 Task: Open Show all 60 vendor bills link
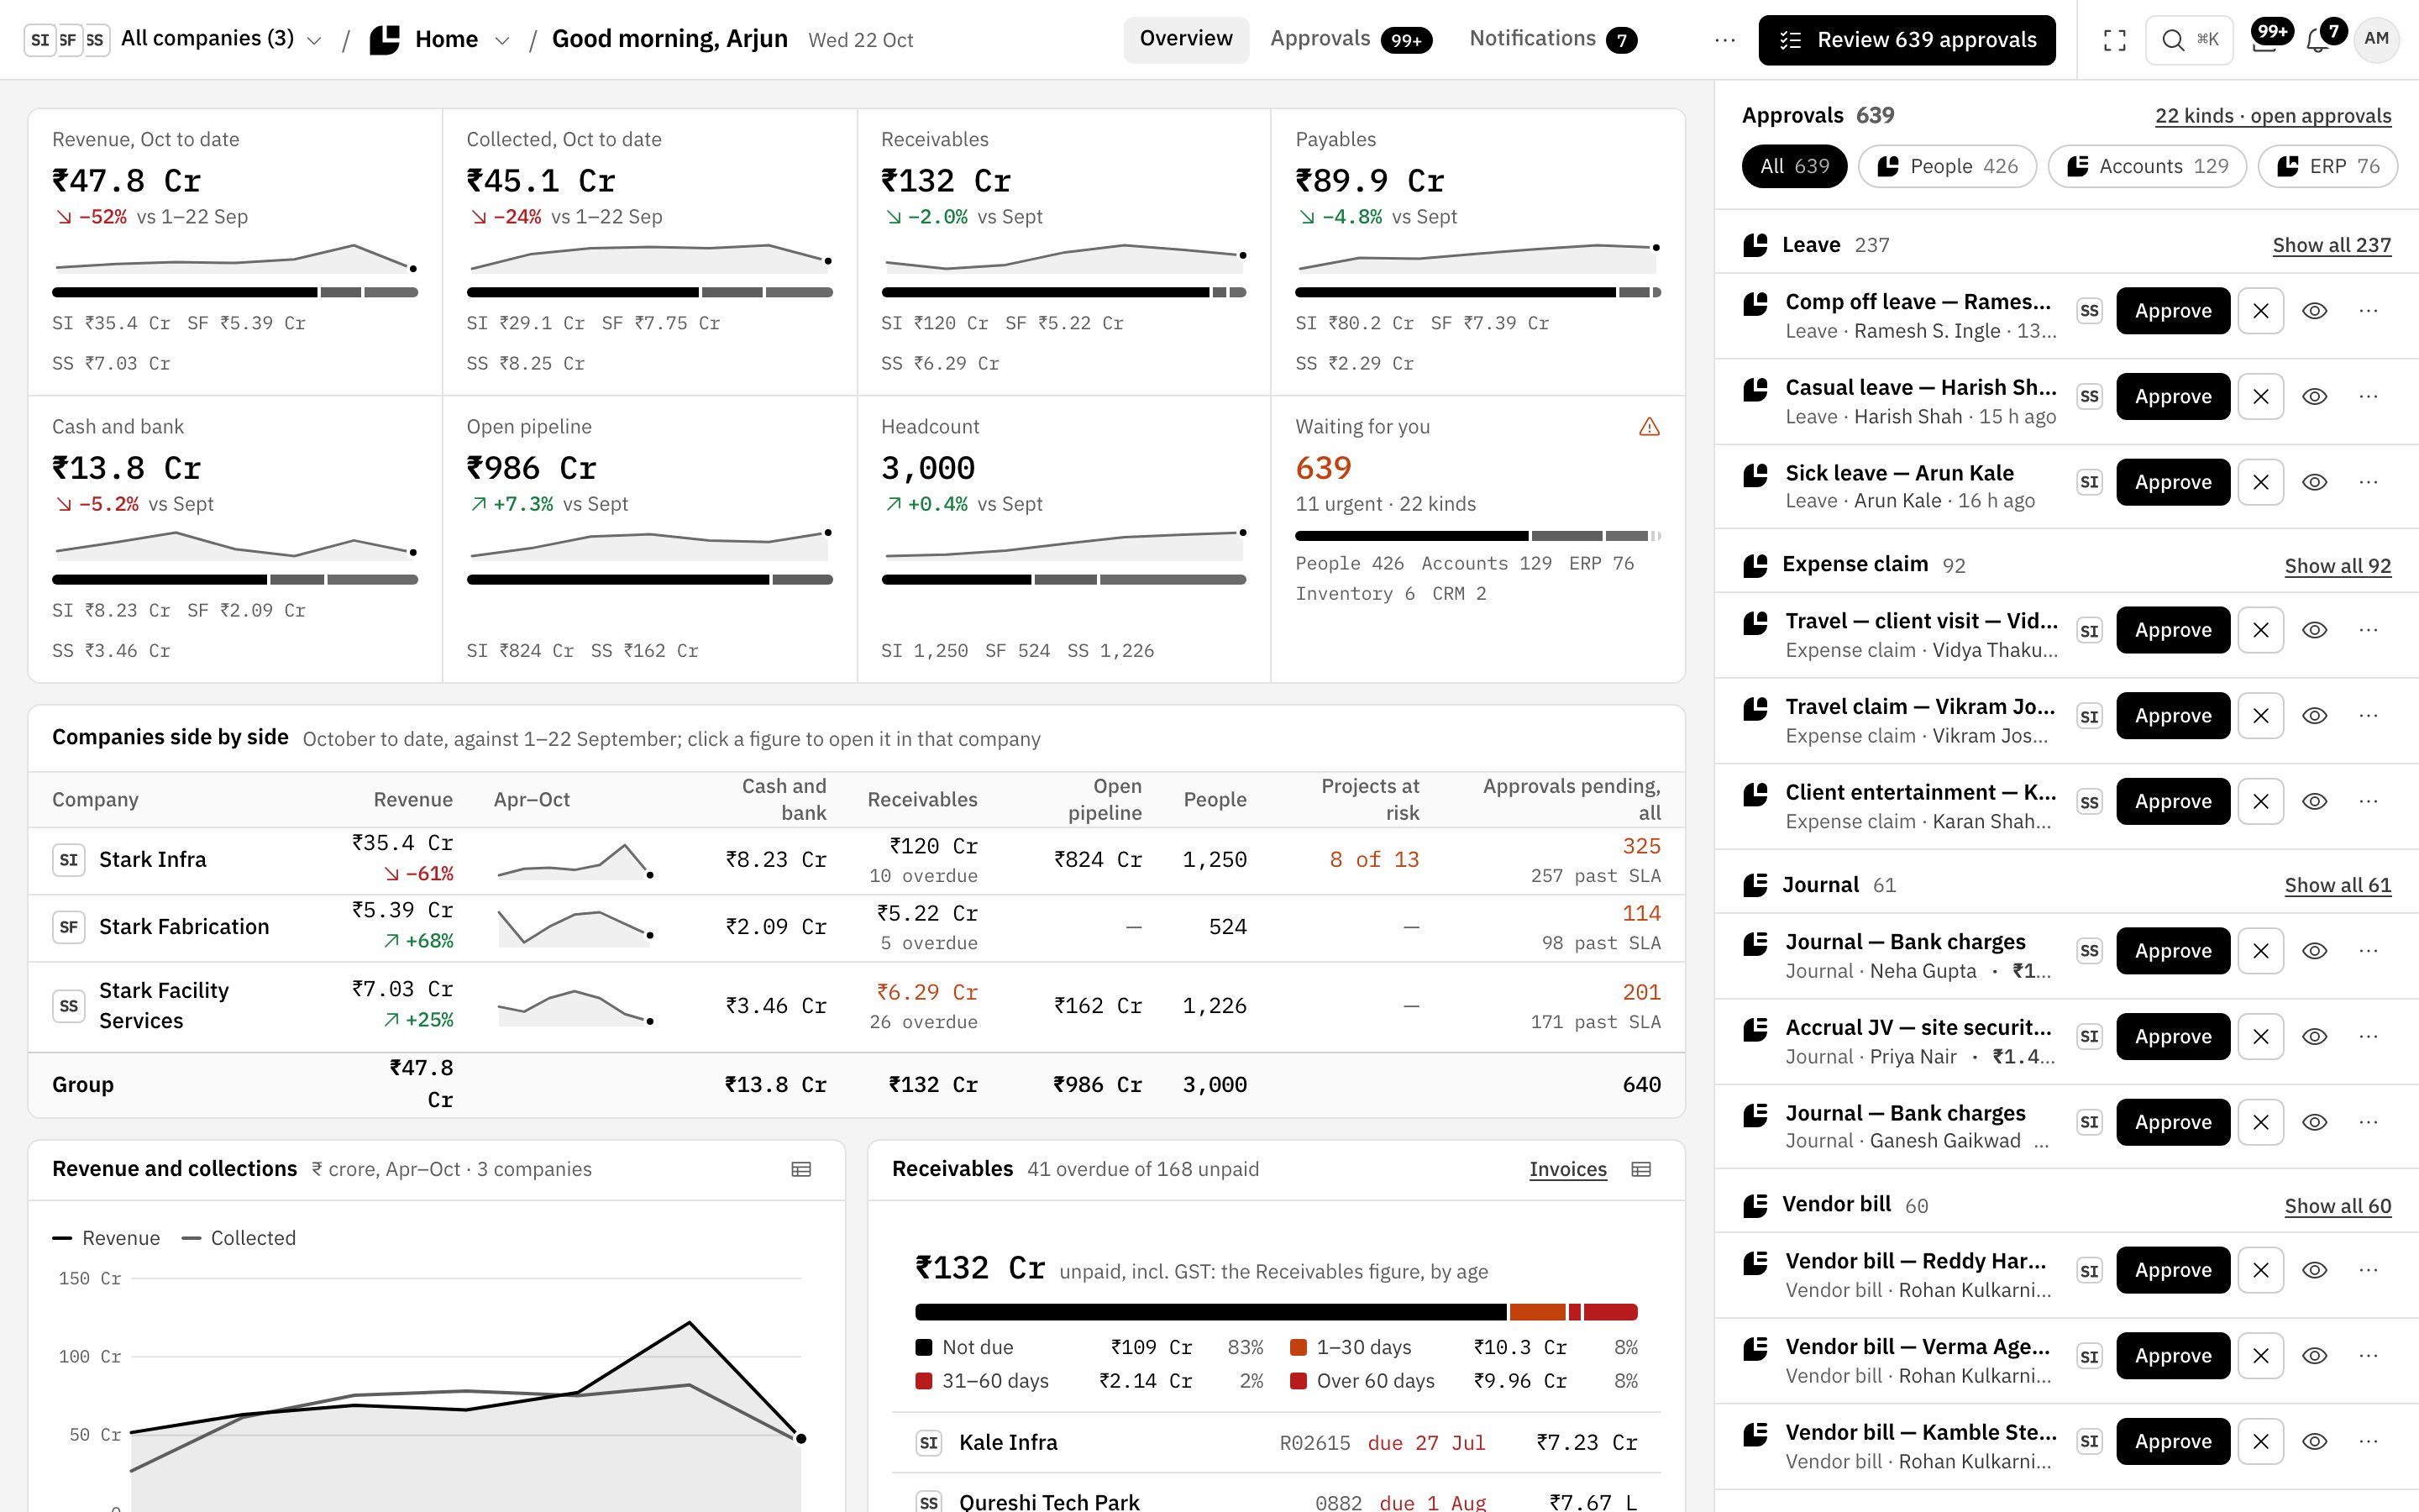click(2337, 1206)
